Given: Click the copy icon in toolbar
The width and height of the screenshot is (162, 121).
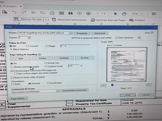Looking at the screenshot, I should tap(43, 13).
